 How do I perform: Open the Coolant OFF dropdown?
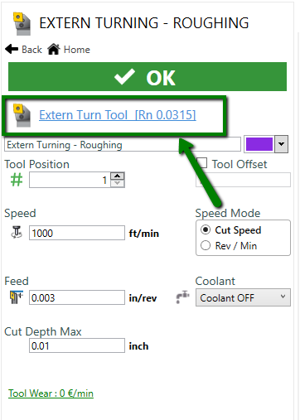(243, 297)
